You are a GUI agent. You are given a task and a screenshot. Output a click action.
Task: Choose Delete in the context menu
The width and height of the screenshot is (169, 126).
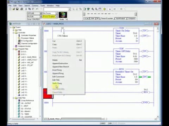point(55,60)
